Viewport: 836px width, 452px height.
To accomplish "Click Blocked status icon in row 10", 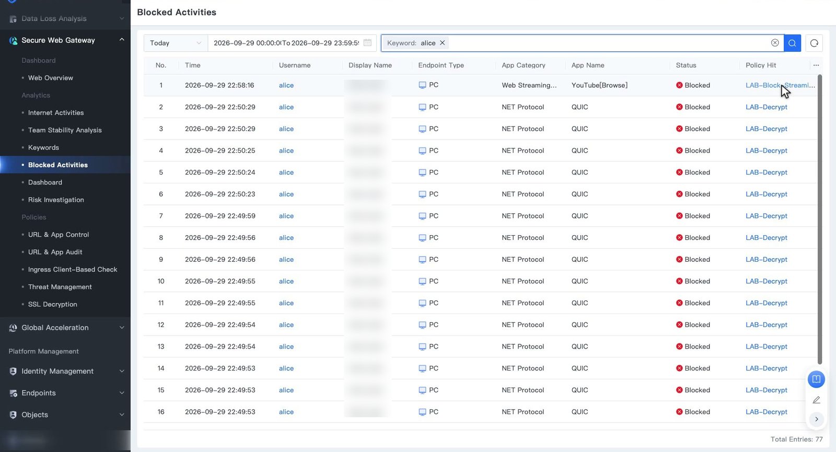I will pyautogui.click(x=679, y=281).
